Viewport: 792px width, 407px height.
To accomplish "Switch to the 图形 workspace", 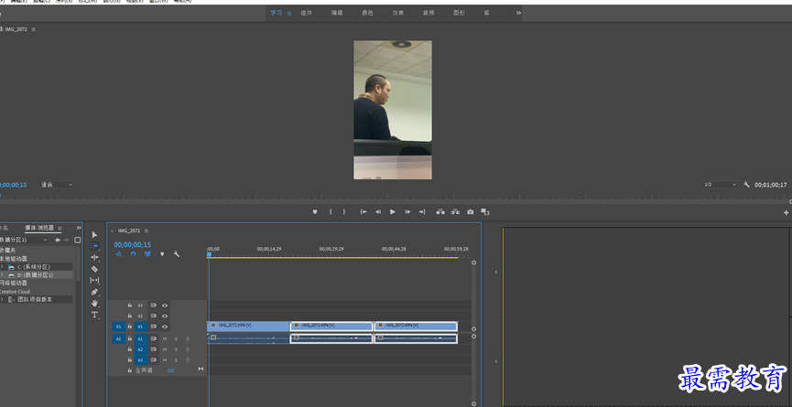I will point(459,13).
